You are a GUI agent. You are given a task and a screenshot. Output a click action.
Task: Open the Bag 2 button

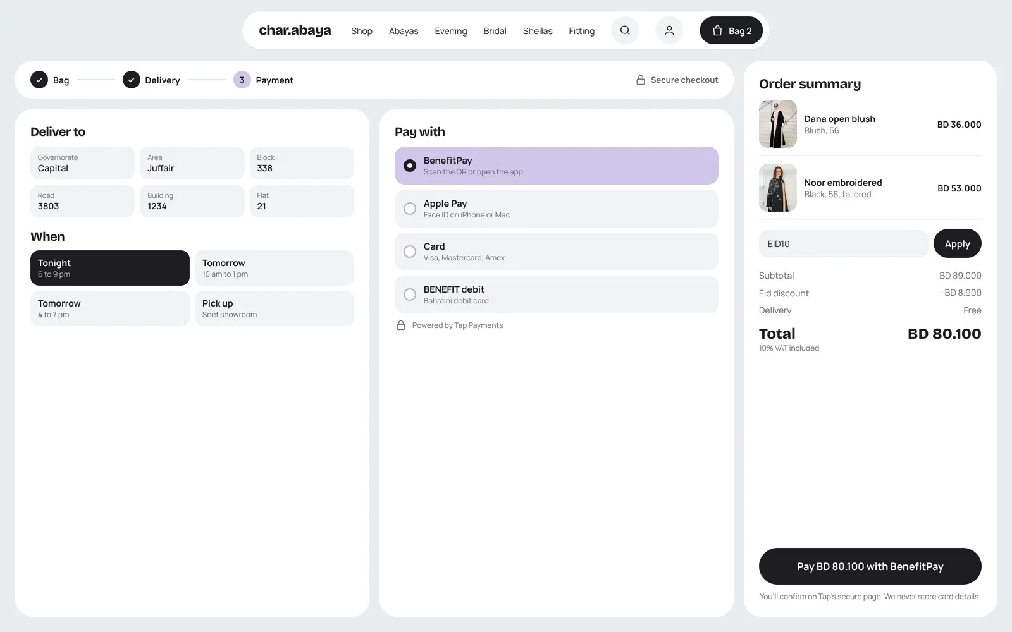click(x=731, y=30)
